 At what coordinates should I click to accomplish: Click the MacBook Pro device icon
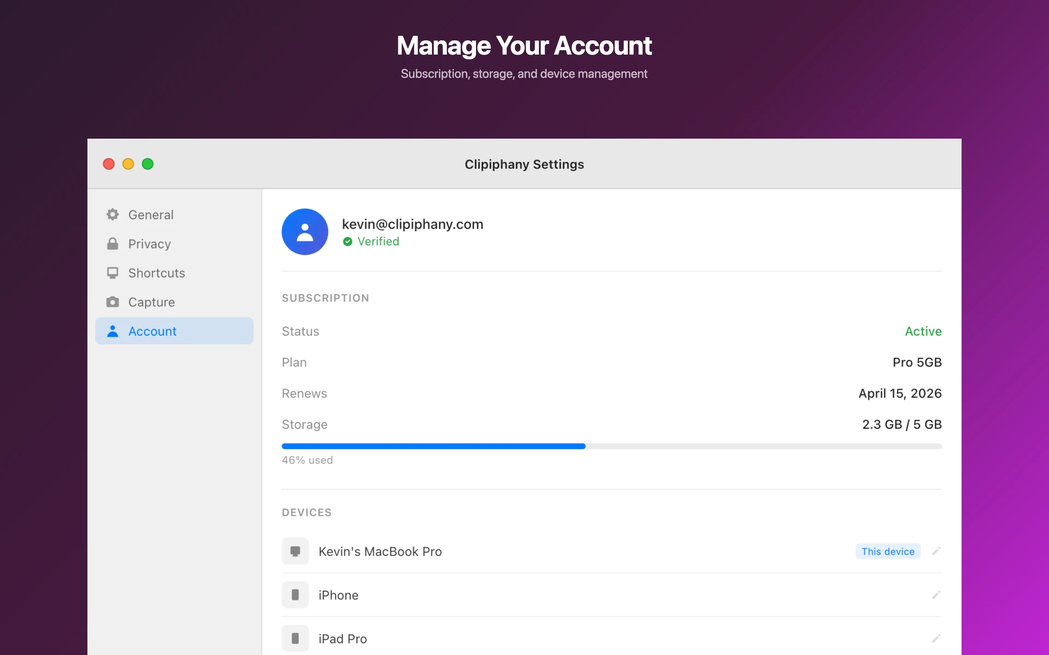[x=295, y=551]
